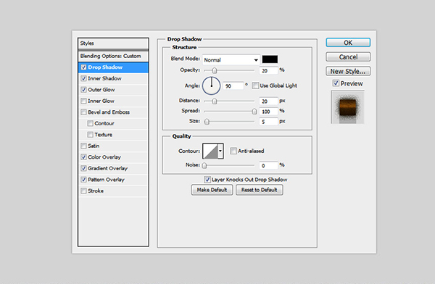Click the Make Default button
The width and height of the screenshot is (435, 284).
(212, 190)
